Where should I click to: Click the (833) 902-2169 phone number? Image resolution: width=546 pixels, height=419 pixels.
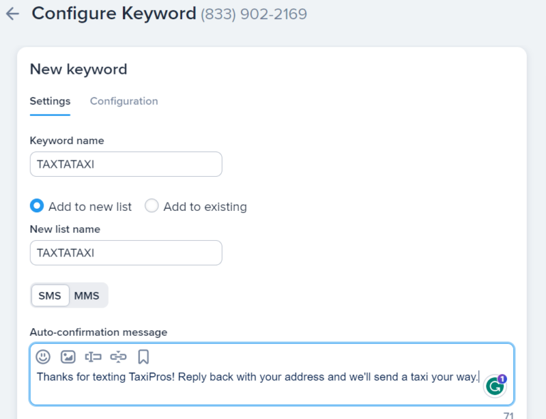[x=254, y=13]
